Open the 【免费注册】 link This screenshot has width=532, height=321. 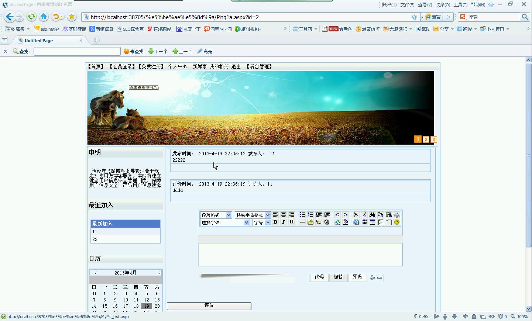[x=151, y=66]
